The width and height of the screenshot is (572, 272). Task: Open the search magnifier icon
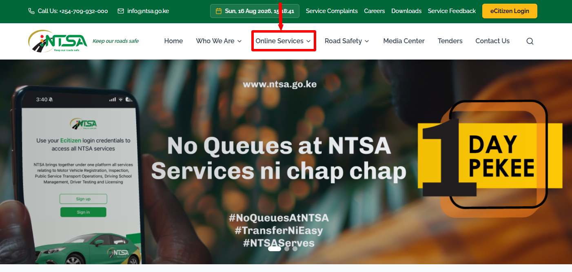pyautogui.click(x=530, y=41)
